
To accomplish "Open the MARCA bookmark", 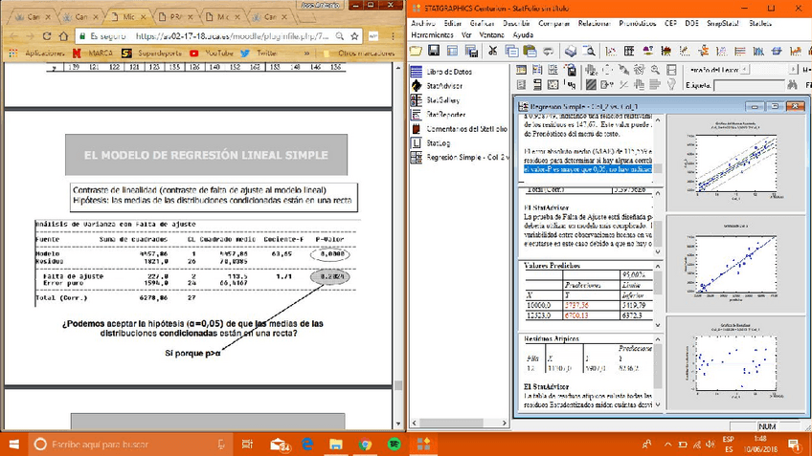I will [x=100, y=54].
